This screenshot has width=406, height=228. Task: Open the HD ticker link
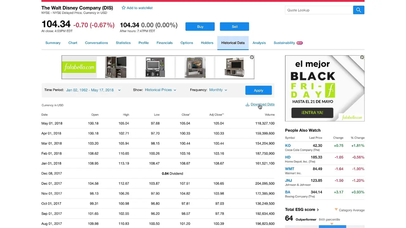click(288, 157)
